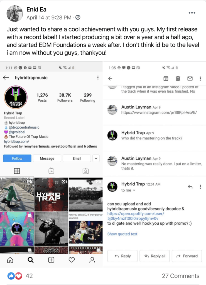This screenshot has height=285, width=206.
Task: Click the trash delete icon in email
Action: pyautogui.click(x=178, y=78)
